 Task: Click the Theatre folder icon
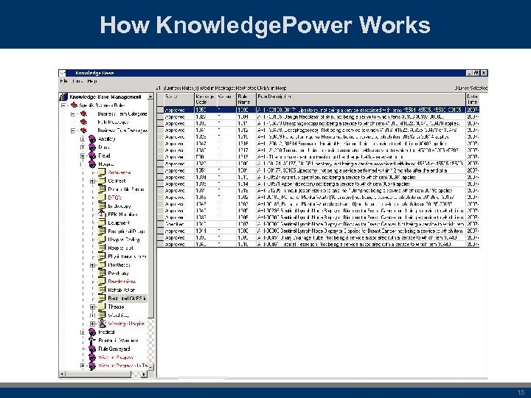(x=102, y=307)
